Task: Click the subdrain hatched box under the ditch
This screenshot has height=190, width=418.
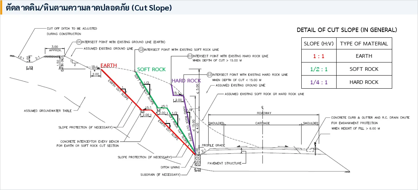Action: coord(197,161)
